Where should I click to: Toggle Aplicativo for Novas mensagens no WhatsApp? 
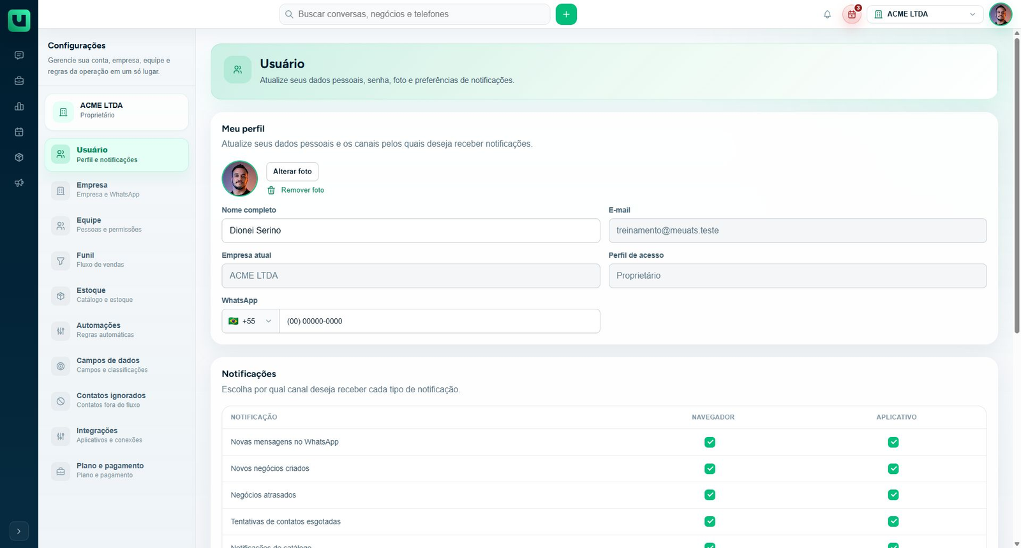893,442
